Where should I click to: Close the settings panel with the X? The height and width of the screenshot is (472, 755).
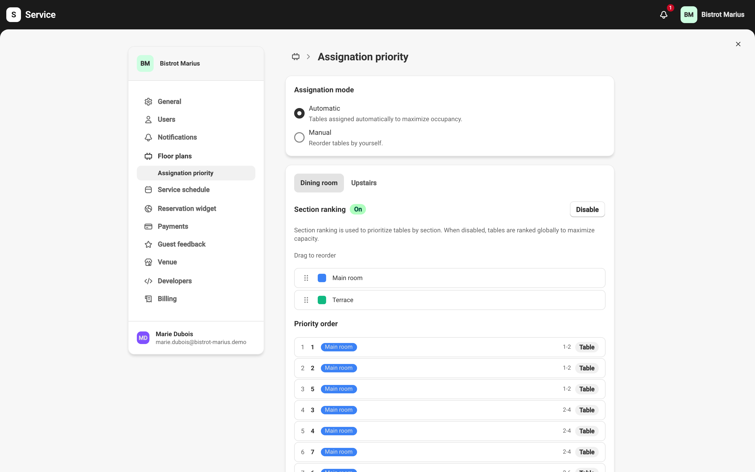(x=738, y=44)
